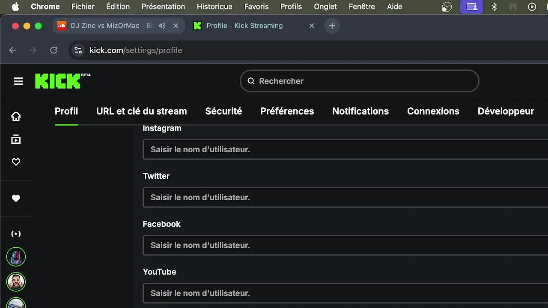
Task: Open bearded streamer avatar in sidebar
Action: (x=16, y=282)
